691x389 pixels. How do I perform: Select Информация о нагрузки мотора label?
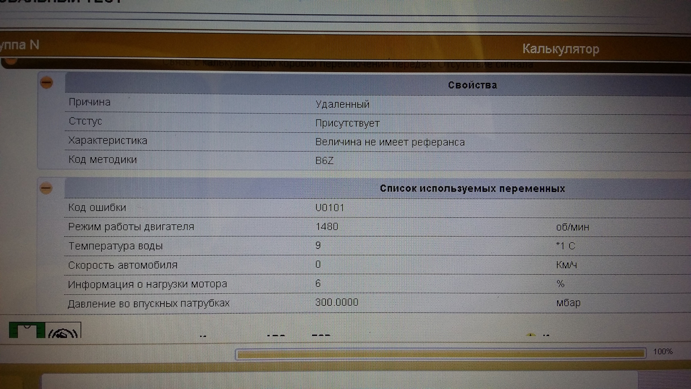(x=148, y=284)
